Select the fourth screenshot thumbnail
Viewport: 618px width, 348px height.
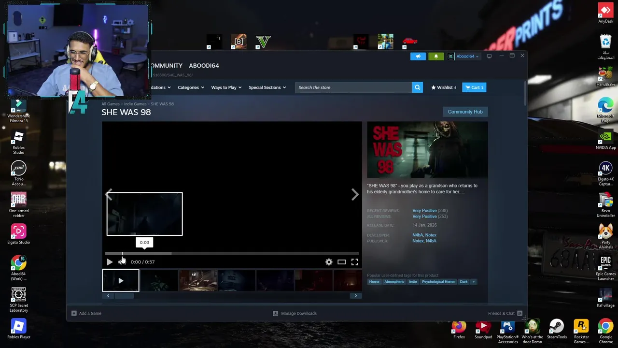tap(237, 281)
